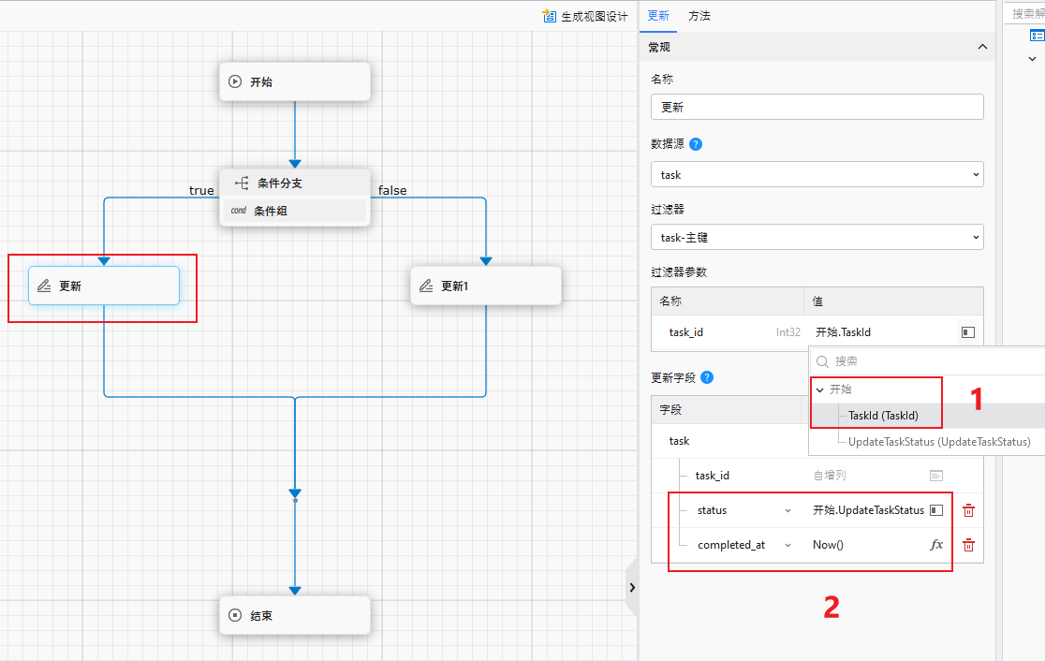Click the 生成视图设计 button
Image resolution: width=1045 pixels, height=661 pixels.
tap(585, 16)
